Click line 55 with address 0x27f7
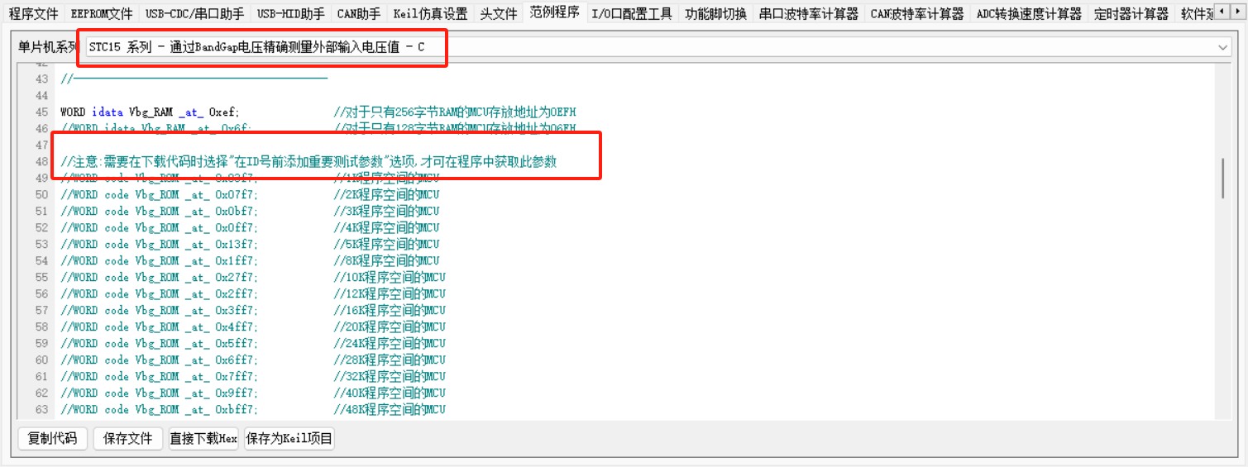 pos(159,277)
